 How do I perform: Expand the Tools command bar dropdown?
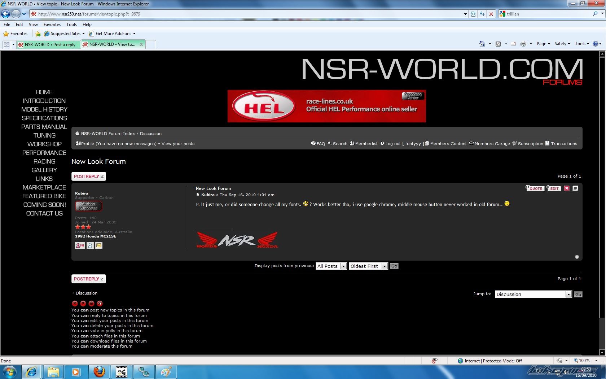(582, 44)
